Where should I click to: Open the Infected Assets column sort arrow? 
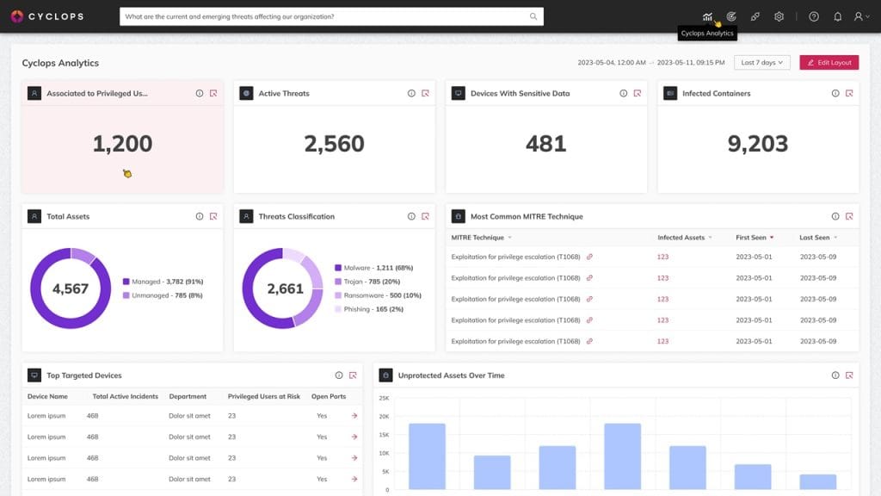click(710, 238)
